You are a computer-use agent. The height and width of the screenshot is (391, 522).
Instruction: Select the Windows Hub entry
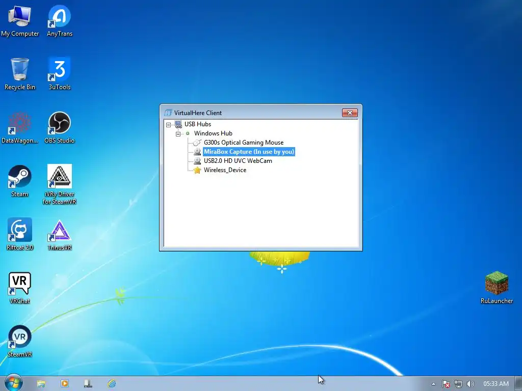(213, 133)
